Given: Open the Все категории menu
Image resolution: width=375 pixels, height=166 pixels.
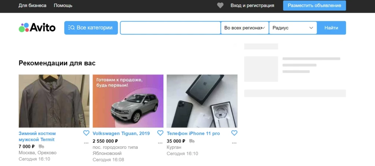Looking at the screenshot, I should coord(91,28).
